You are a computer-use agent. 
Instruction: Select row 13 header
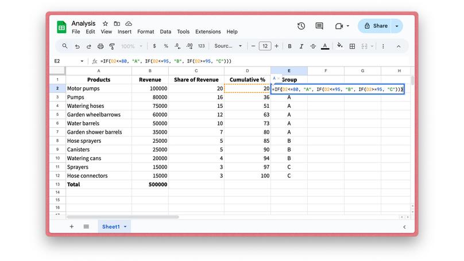(57, 184)
